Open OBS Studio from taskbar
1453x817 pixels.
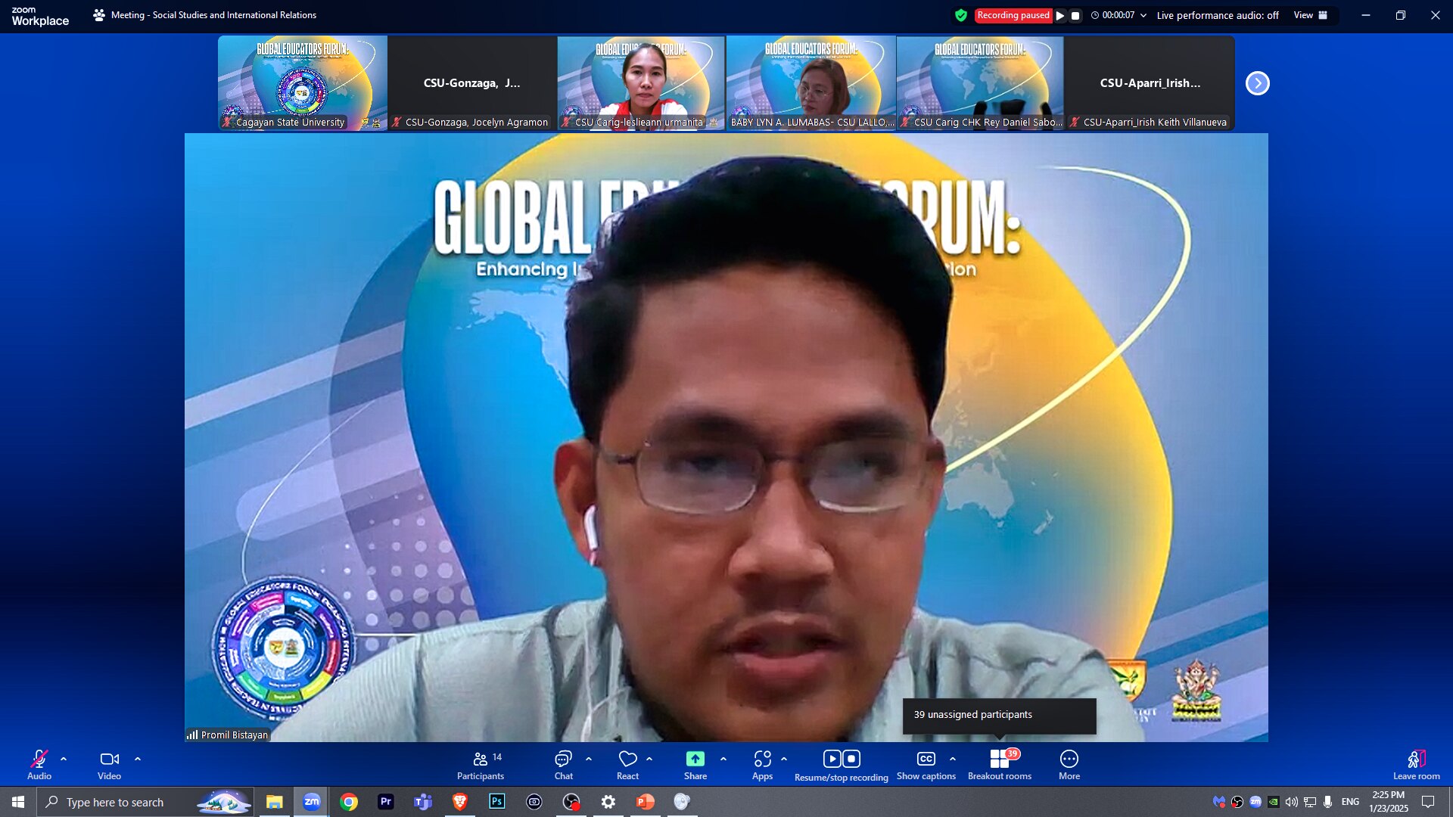point(571,802)
